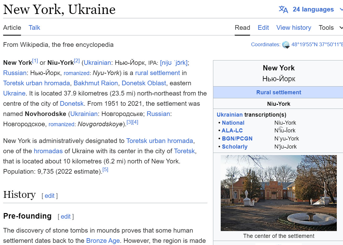Click the globe icon beside coordinates

pyautogui.click(x=286, y=45)
